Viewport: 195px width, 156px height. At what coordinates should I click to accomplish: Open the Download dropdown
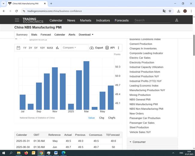[x=86, y=34]
